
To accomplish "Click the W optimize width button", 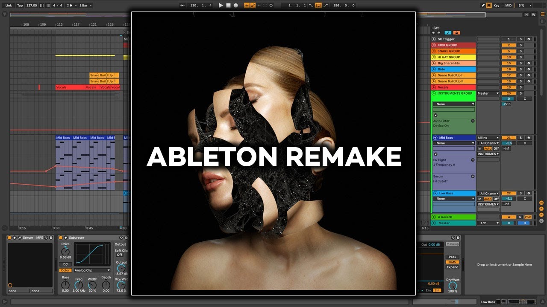I will click(533, 14).
